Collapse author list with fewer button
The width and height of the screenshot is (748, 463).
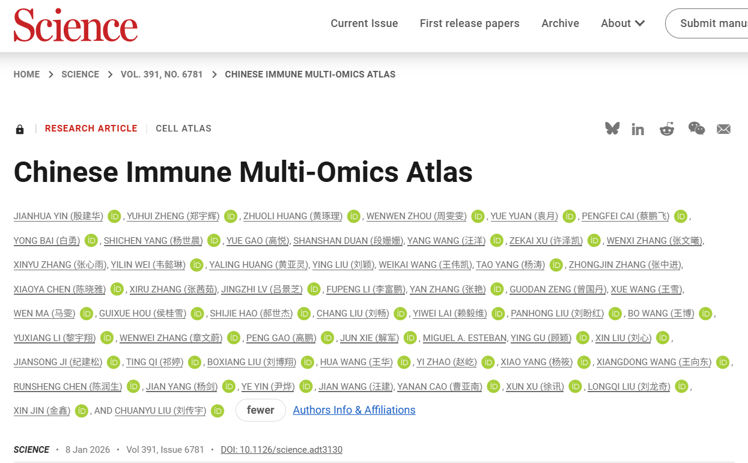tap(260, 410)
